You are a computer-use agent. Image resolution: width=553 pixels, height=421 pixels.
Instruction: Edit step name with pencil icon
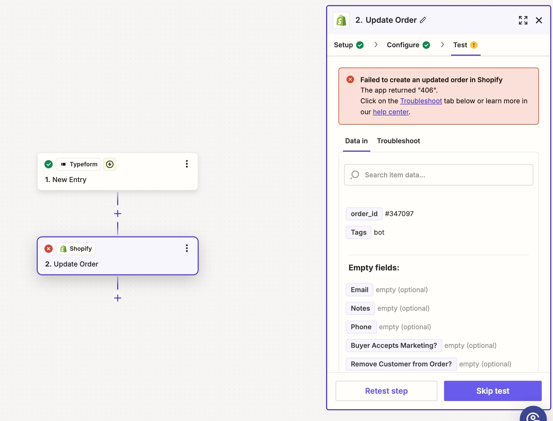[423, 20]
